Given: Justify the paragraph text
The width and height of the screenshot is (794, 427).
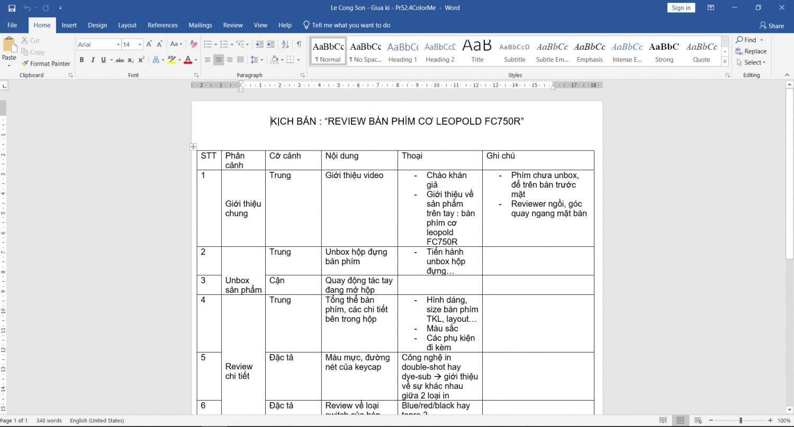Looking at the screenshot, I should [240, 60].
